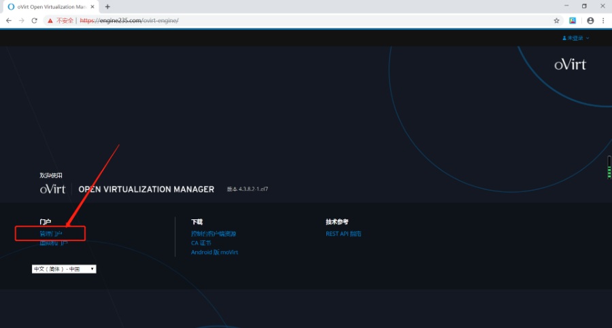
Task: Click the oVirt logo beside Open Virtualization Manager
Action: 52,189
